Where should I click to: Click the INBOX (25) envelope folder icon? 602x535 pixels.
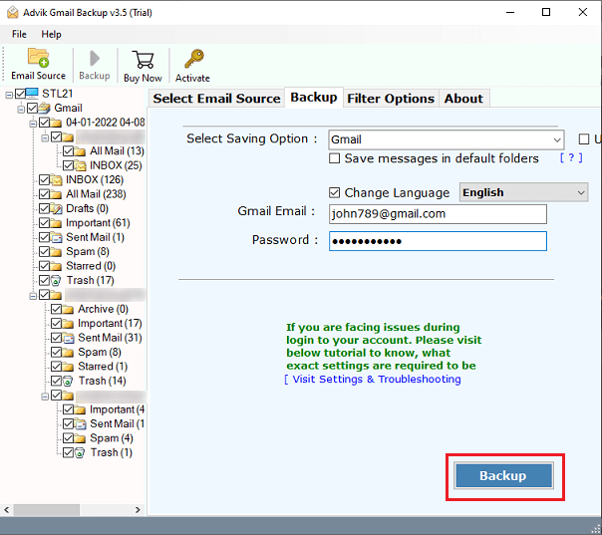(x=80, y=165)
